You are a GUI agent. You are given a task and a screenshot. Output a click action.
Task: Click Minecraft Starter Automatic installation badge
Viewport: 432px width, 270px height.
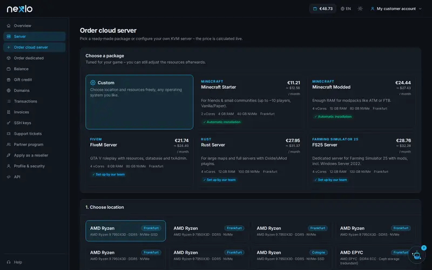pos(222,122)
